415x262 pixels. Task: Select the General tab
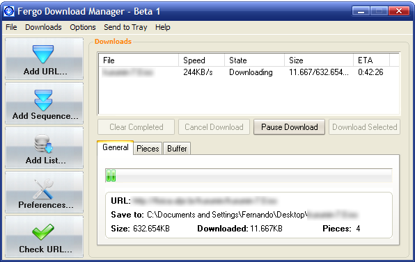116,147
